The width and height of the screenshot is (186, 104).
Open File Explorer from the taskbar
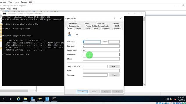tap(26, 99)
